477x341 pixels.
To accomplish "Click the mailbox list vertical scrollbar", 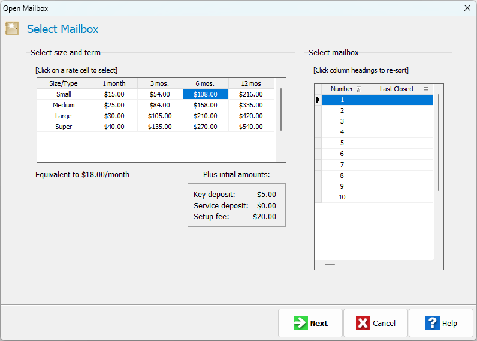I will click(x=439, y=143).
